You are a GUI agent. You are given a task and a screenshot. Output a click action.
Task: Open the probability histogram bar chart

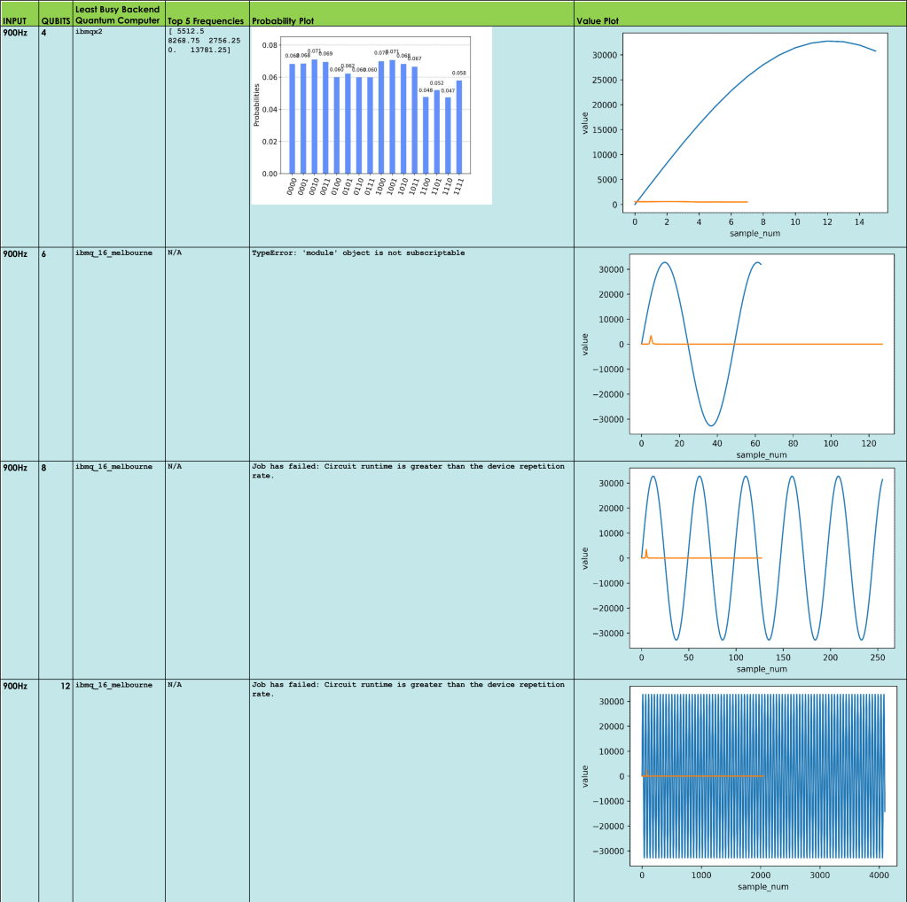click(x=371, y=115)
